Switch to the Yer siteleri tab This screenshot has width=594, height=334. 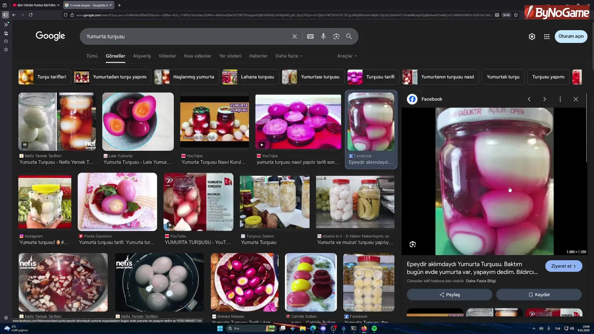[230, 56]
